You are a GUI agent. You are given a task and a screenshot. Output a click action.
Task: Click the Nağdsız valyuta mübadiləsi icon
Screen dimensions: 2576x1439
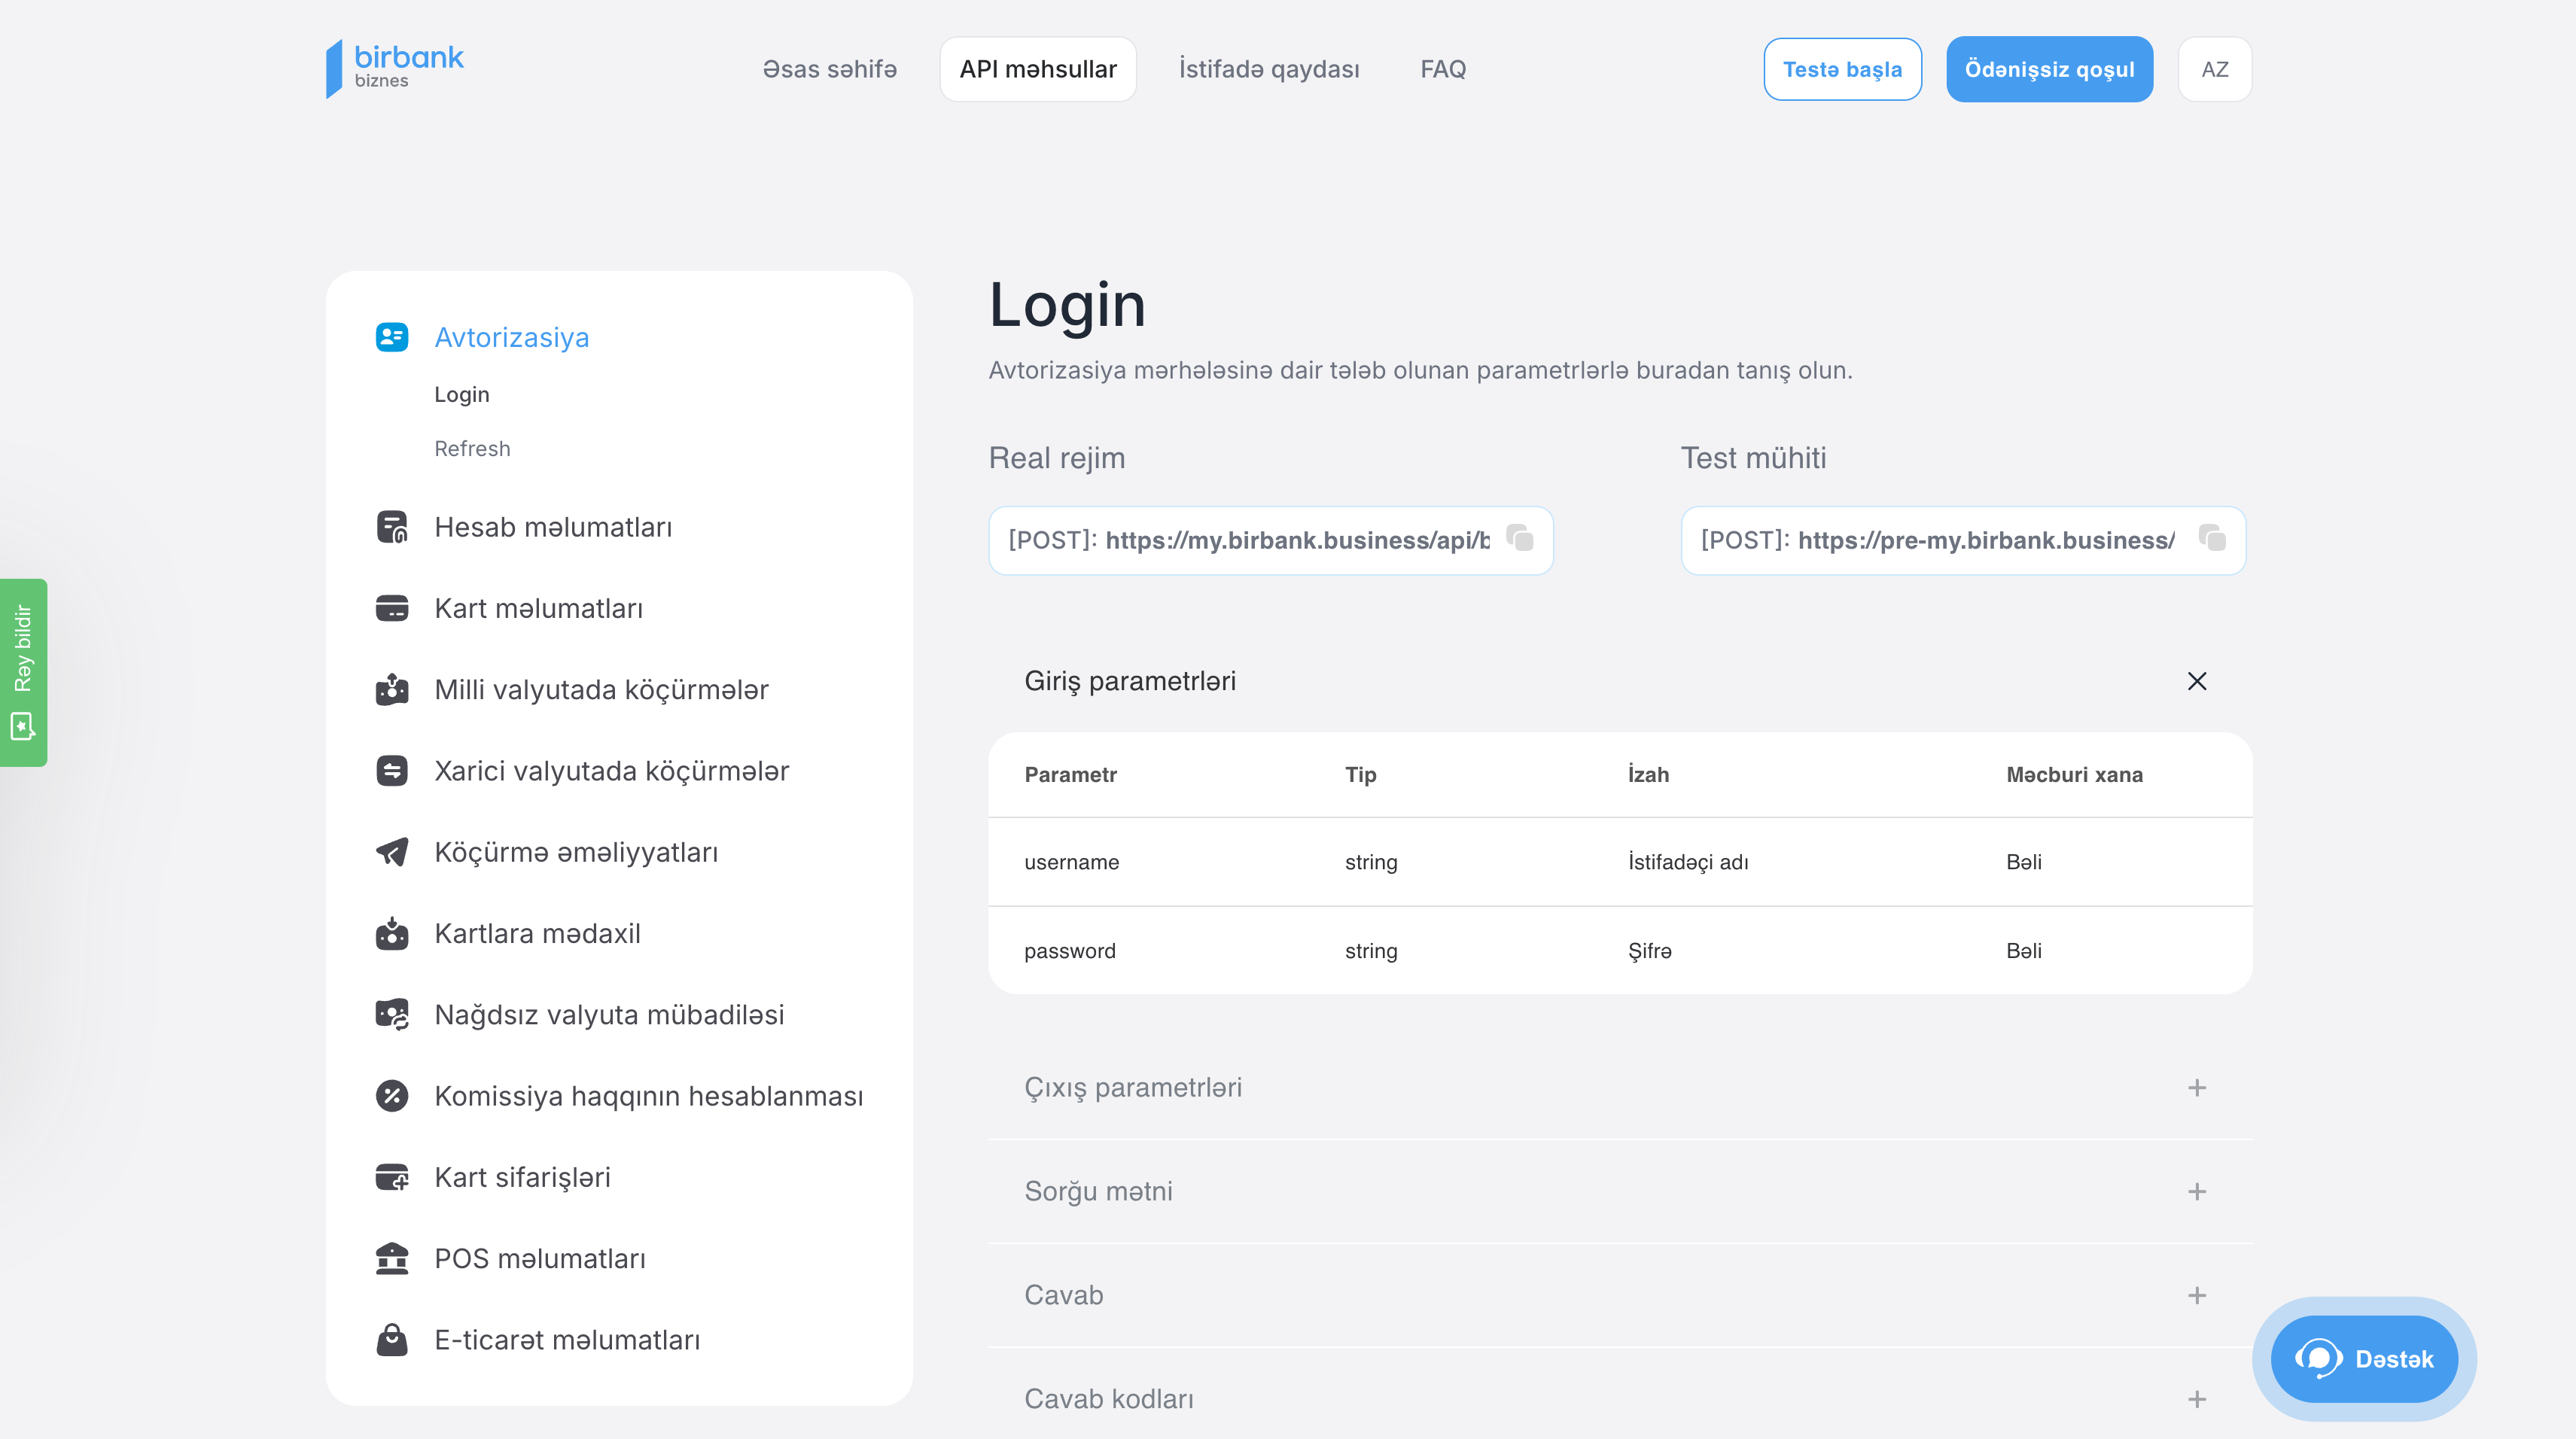click(392, 1014)
